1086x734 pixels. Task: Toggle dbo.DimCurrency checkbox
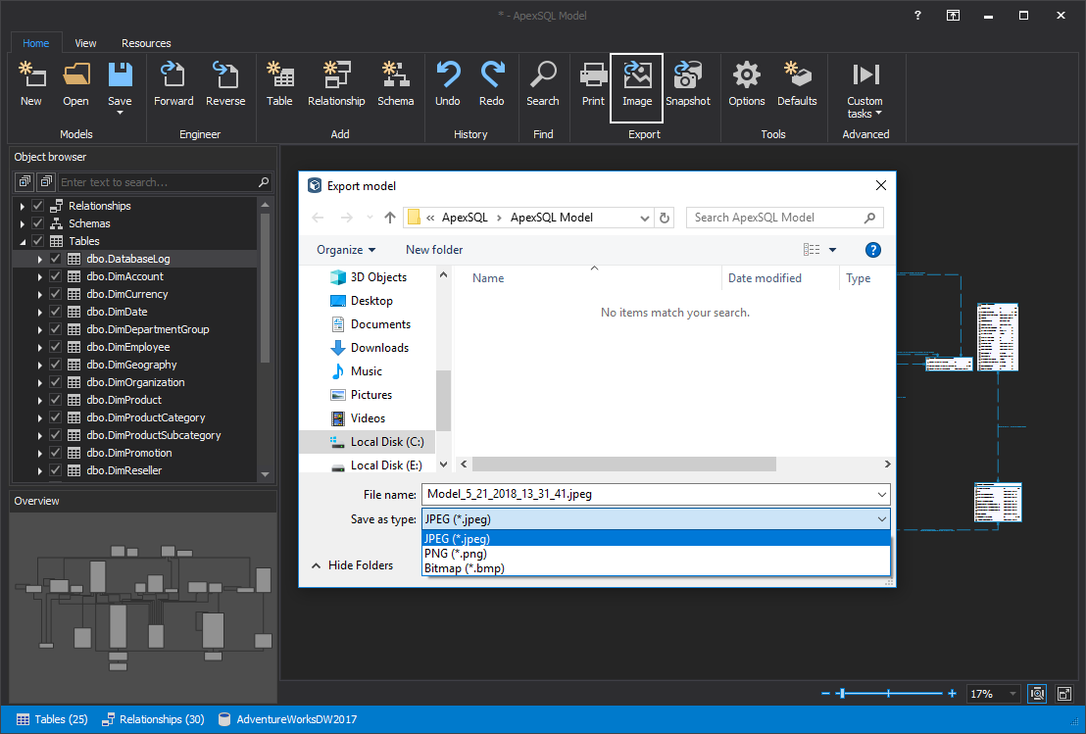coord(56,294)
